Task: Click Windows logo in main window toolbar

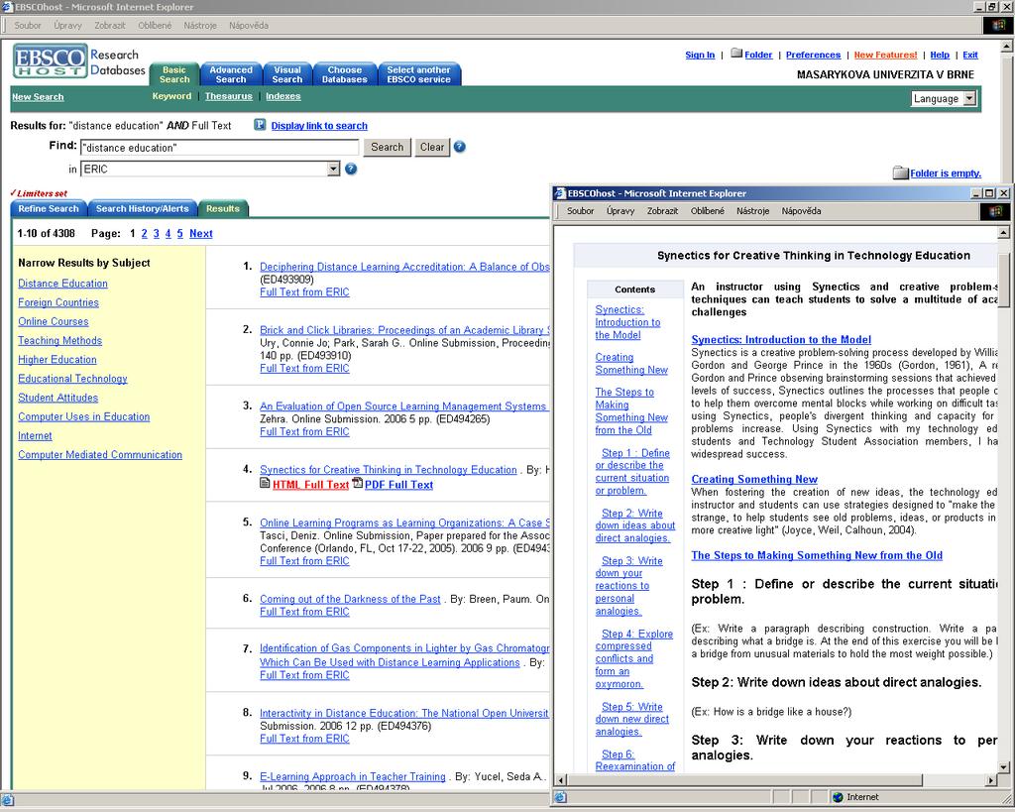Action: (x=999, y=25)
